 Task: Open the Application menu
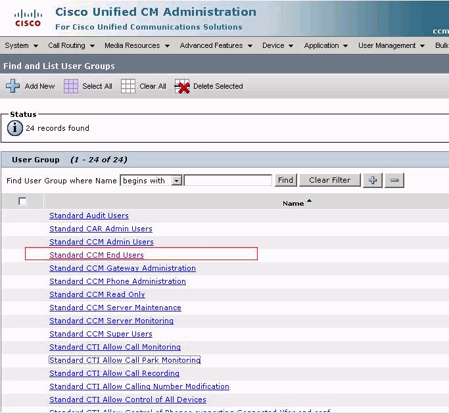(x=326, y=45)
